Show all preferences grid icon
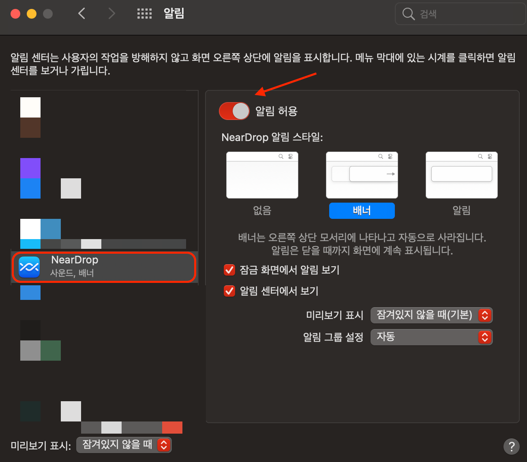The width and height of the screenshot is (527, 462). point(144,14)
